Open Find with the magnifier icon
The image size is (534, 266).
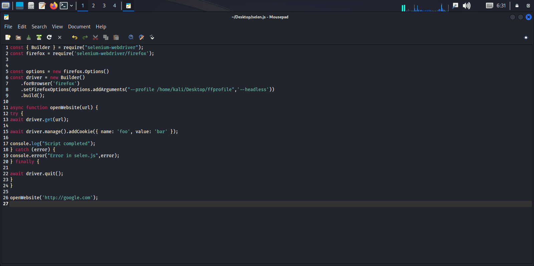tap(131, 37)
